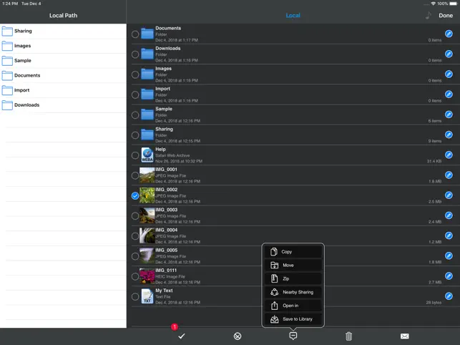The image size is (460, 345).
Task: Tap the Done button
Action: [x=446, y=16]
